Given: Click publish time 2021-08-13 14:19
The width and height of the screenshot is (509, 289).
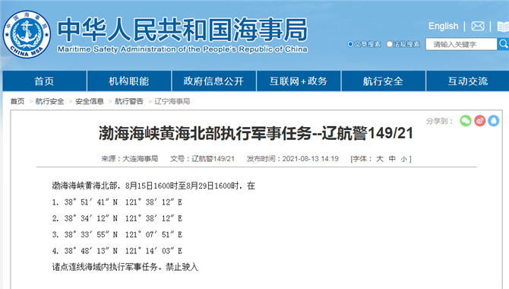Looking at the screenshot, I should (x=292, y=159).
